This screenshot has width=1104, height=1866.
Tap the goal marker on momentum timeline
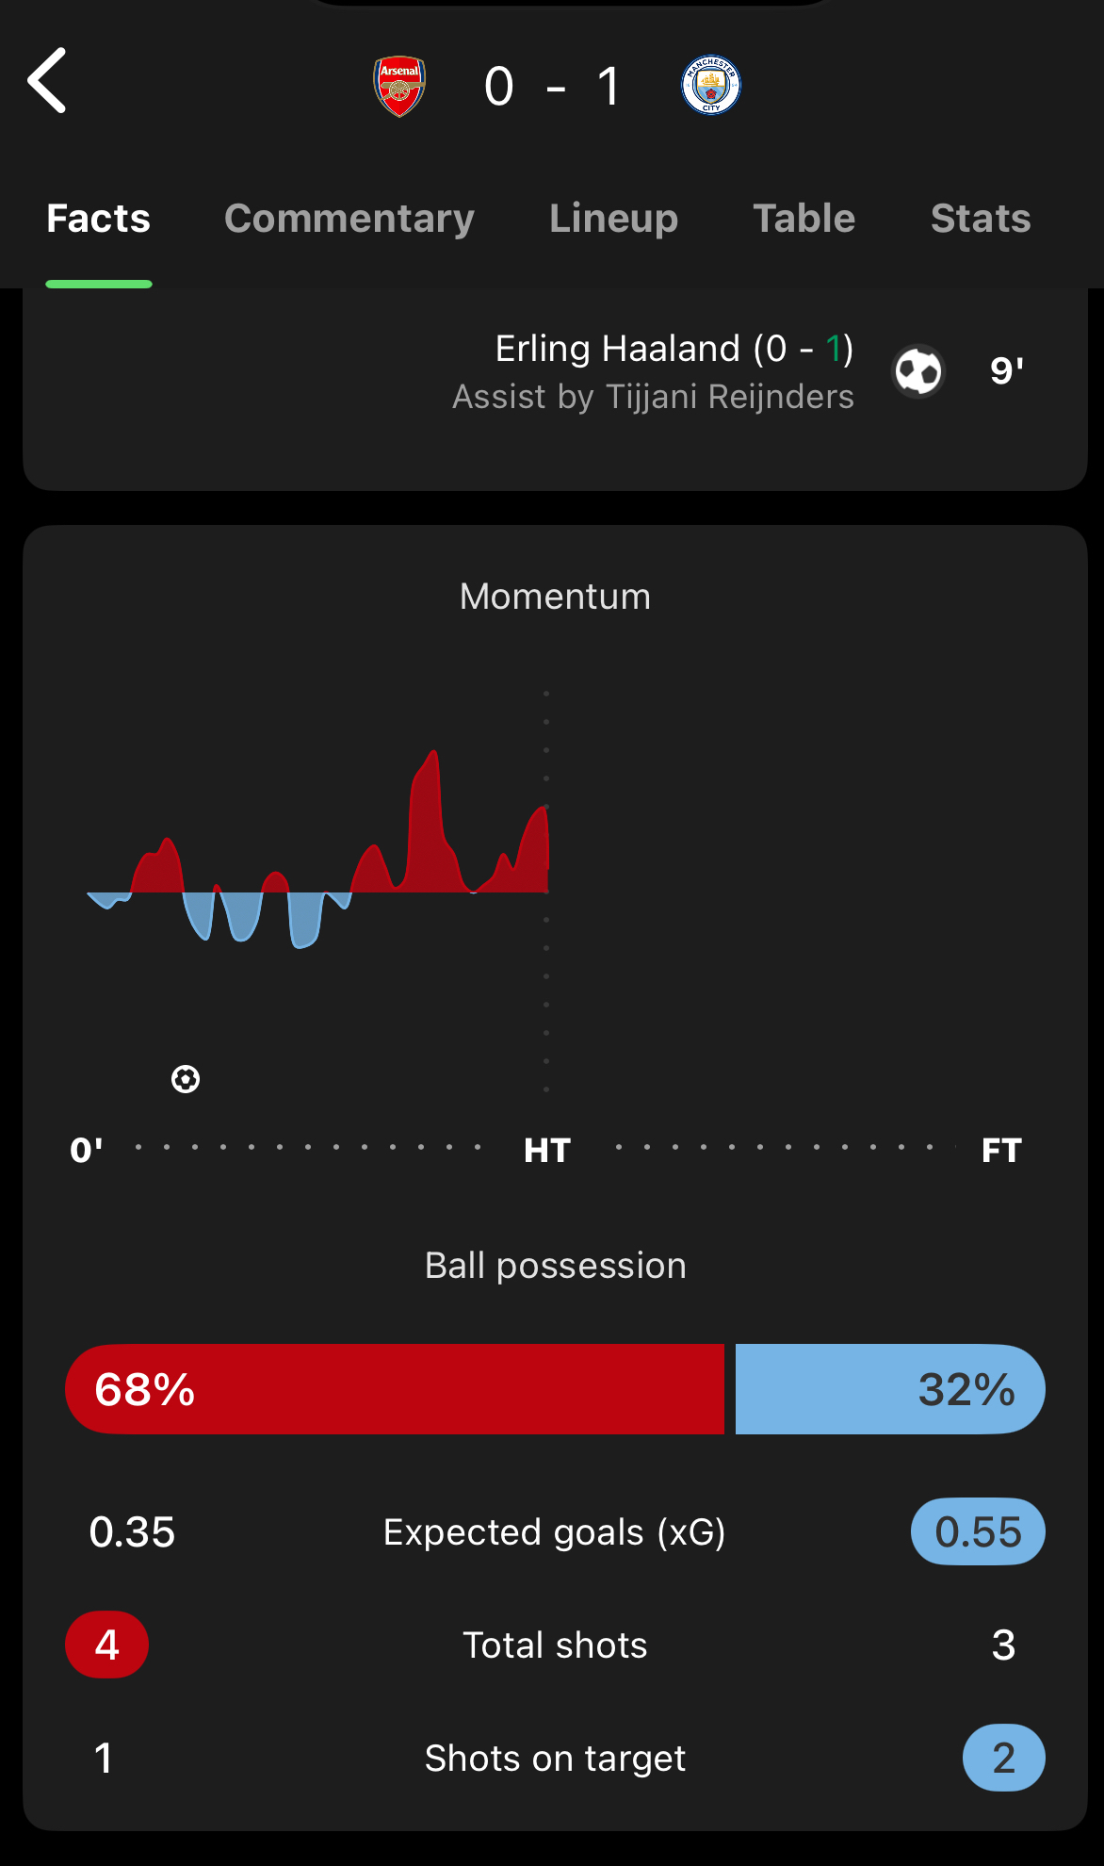coord(186,1079)
